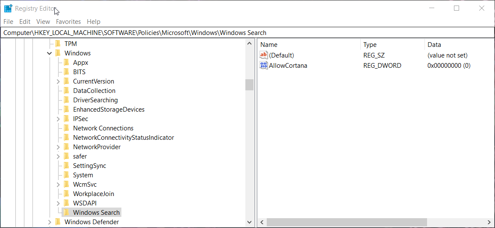Image resolution: width=495 pixels, height=228 pixels.
Task: Click the registry path address bar
Action: tap(247, 32)
